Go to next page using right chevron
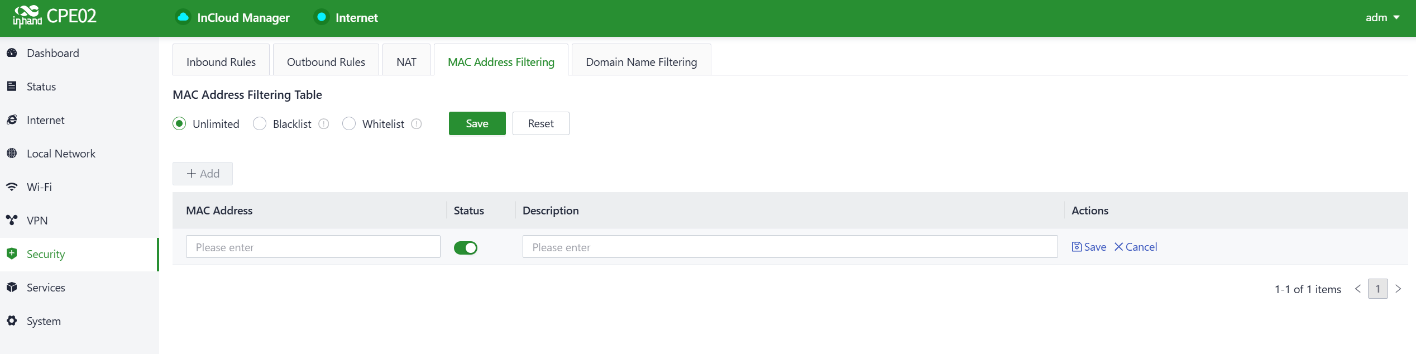Screen dimensions: 1416x354 [1398, 289]
